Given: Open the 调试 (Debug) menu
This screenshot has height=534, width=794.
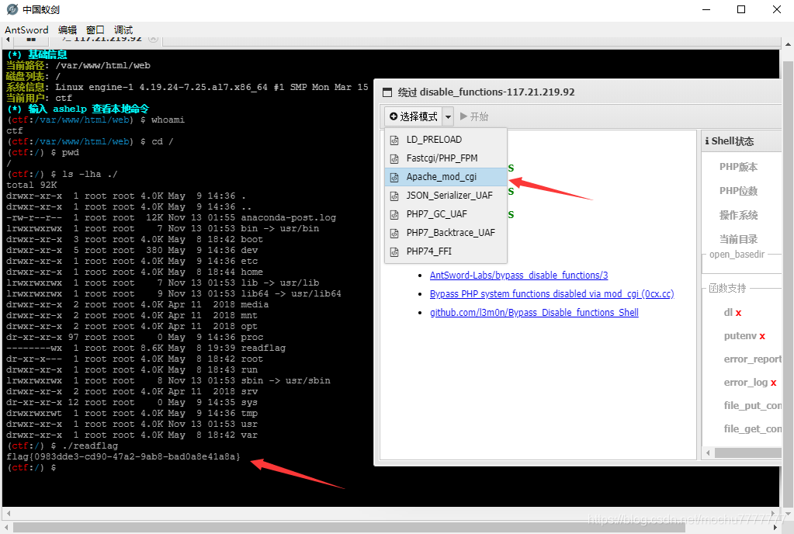Looking at the screenshot, I should [x=123, y=29].
